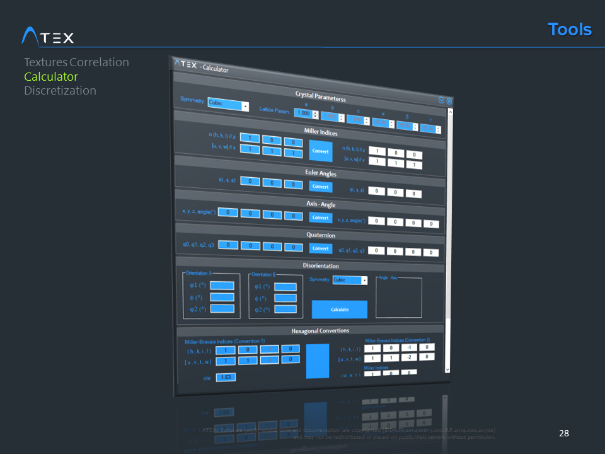This screenshot has height=454, width=605.
Task: Click the Calculator window vertical scrollbar
Action: tap(449, 240)
